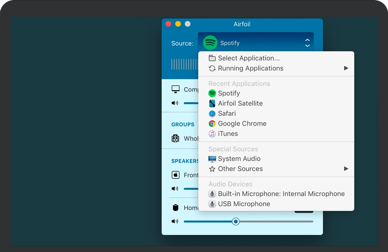Image resolution: width=388 pixels, height=252 pixels.
Task: Open the Source selector chevrons
Action: tap(307, 43)
